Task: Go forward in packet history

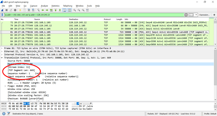Action: pyautogui.click(x=47, y=10)
